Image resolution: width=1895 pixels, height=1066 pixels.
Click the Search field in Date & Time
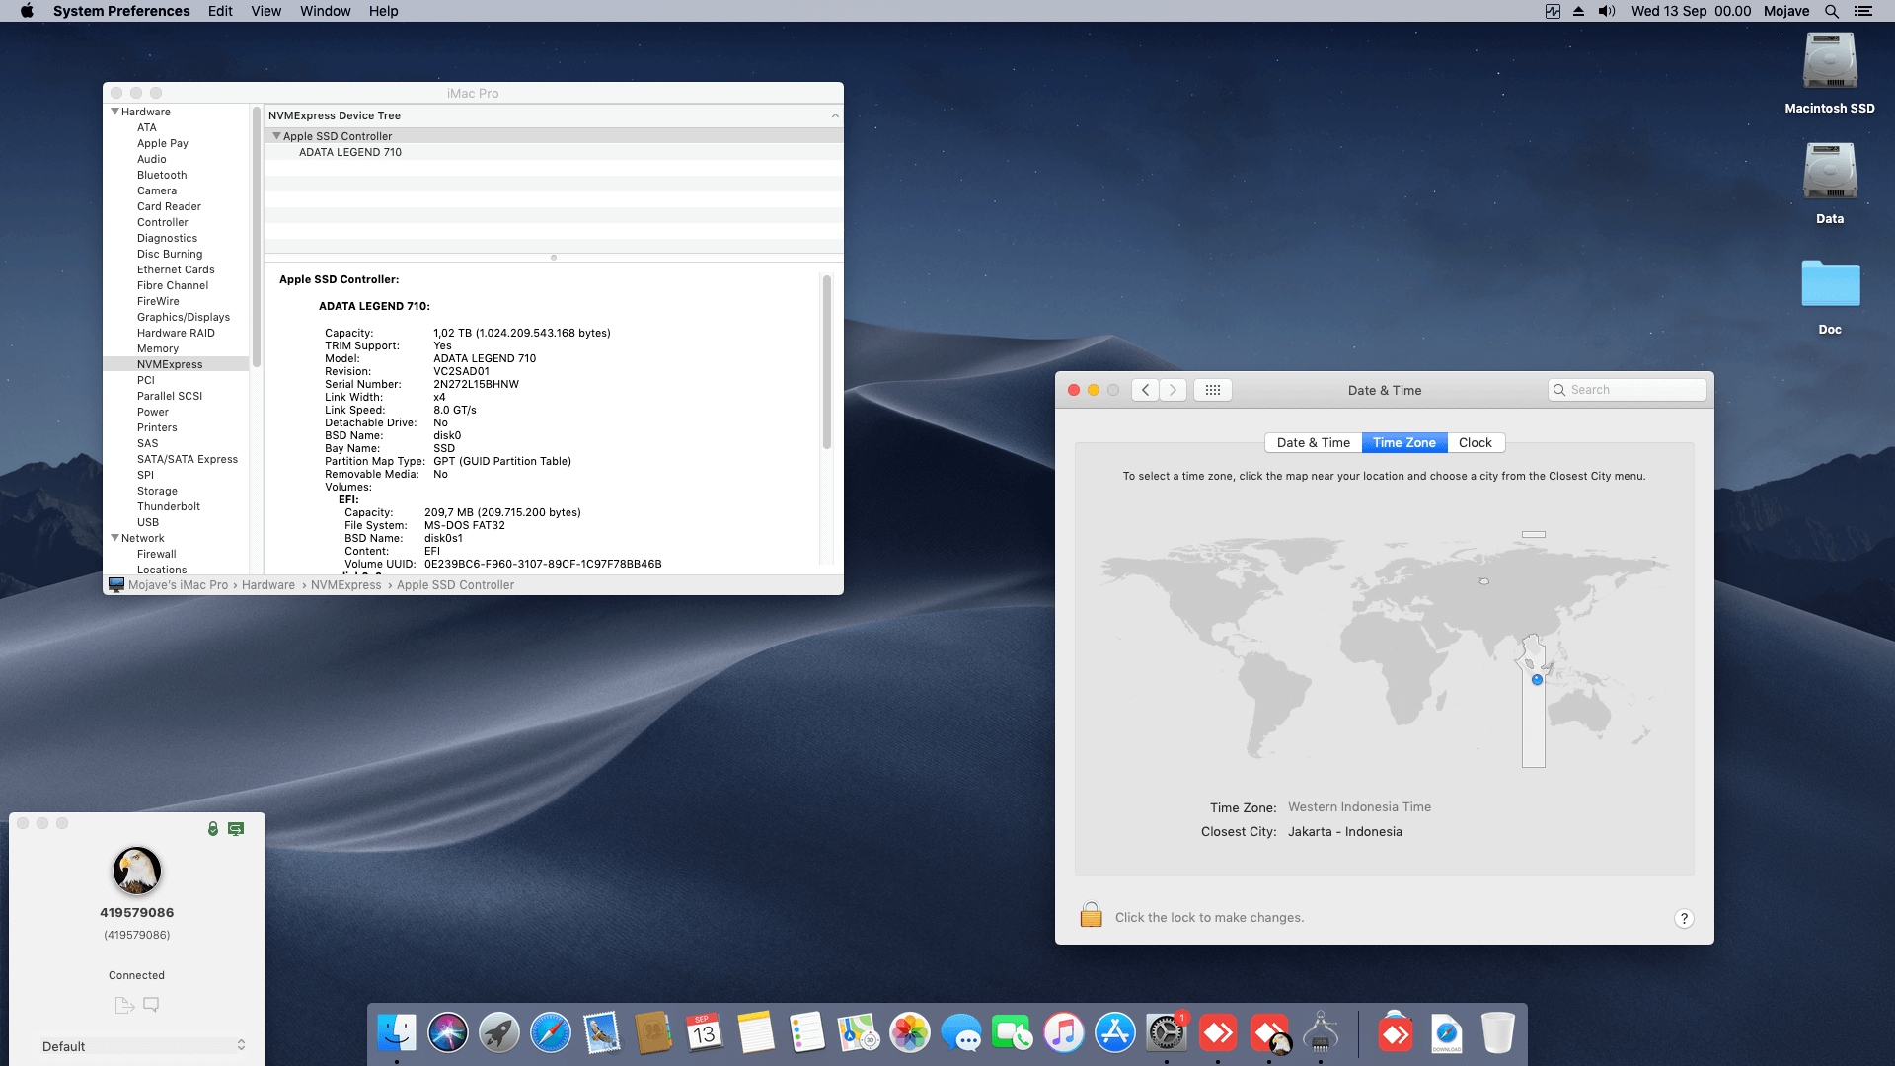[x=1628, y=390]
